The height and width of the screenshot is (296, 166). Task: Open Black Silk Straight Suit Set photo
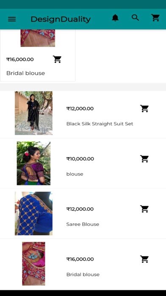coord(33,113)
